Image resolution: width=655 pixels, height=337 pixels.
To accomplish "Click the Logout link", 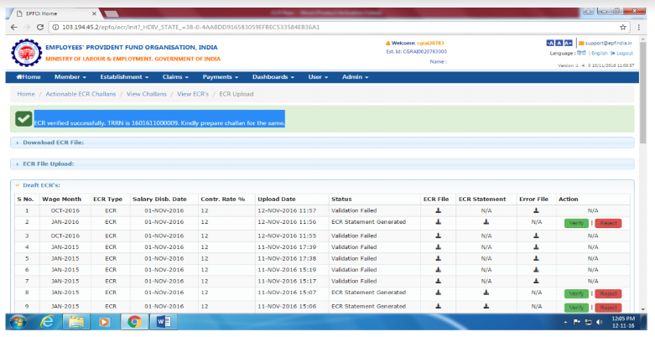I will point(623,53).
